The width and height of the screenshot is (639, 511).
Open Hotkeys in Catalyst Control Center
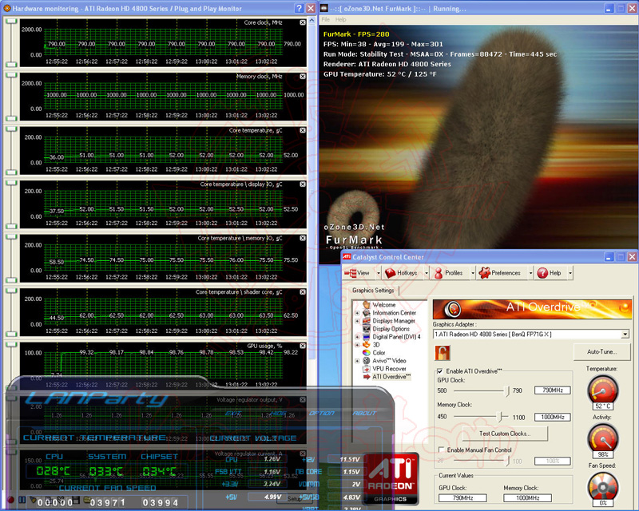point(401,273)
